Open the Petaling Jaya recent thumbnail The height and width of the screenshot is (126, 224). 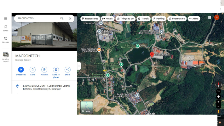pyautogui.click(x=6, y=57)
